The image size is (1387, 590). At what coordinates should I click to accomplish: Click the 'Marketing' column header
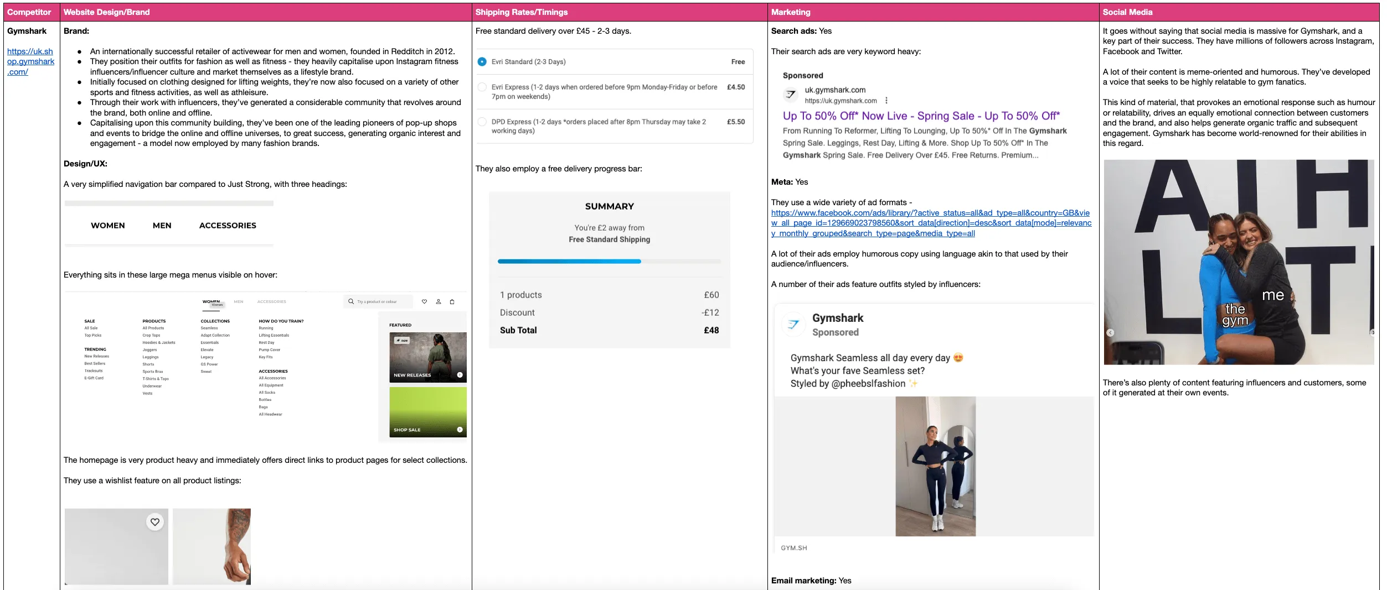click(933, 12)
